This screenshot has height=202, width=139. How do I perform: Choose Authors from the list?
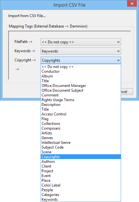(81, 162)
